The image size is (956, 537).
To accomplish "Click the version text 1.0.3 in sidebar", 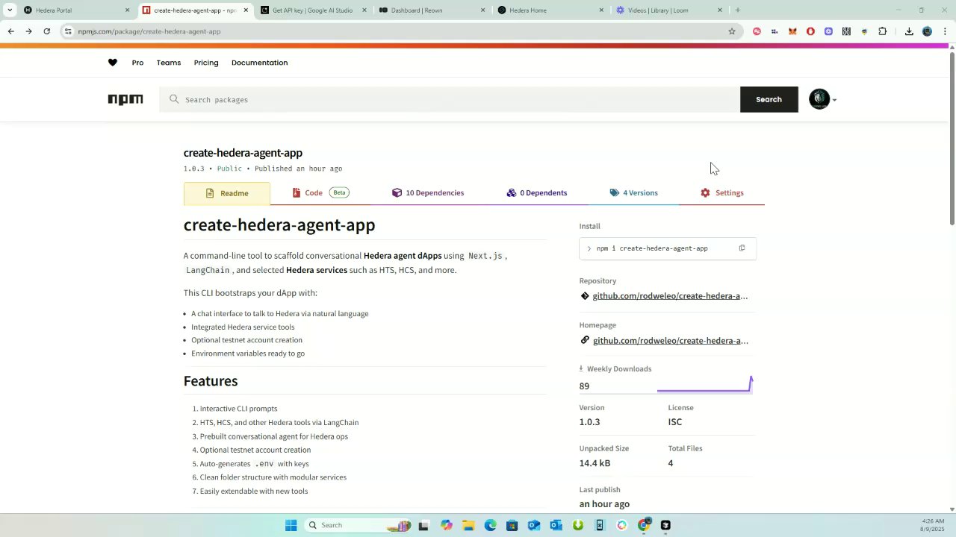I will point(589,422).
